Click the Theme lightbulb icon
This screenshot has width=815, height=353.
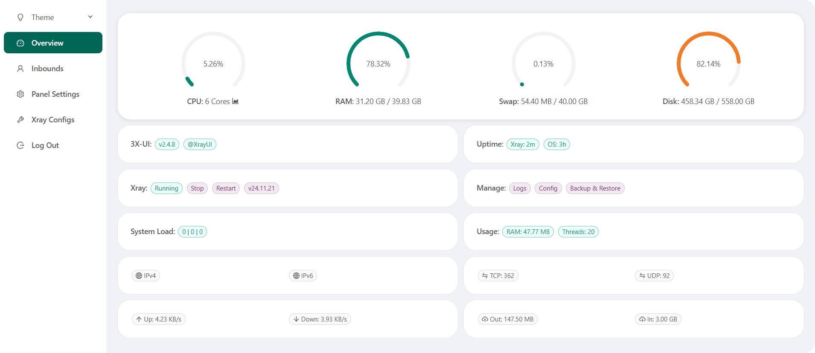point(20,17)
